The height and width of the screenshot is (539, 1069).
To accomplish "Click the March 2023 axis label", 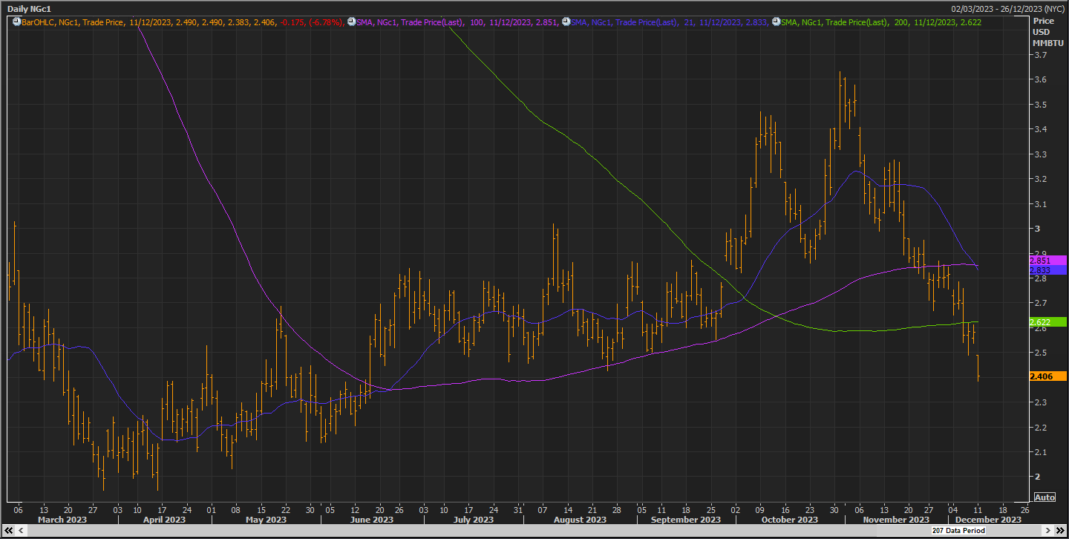I will click(x=62, y=520).
